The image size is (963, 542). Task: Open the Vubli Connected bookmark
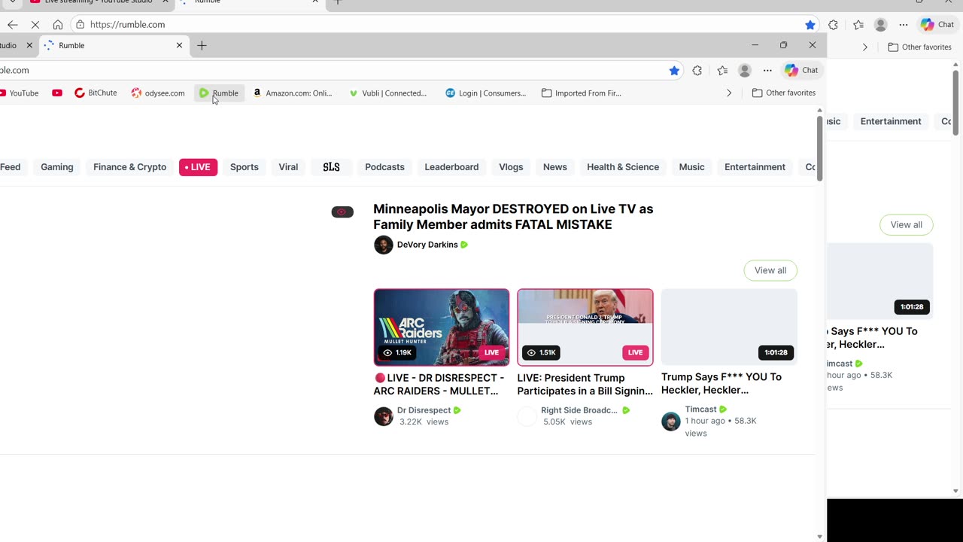click(388, 93)
